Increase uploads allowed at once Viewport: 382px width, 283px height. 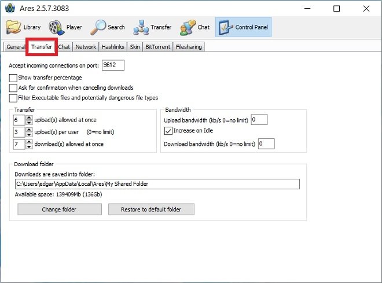[29, 117]
